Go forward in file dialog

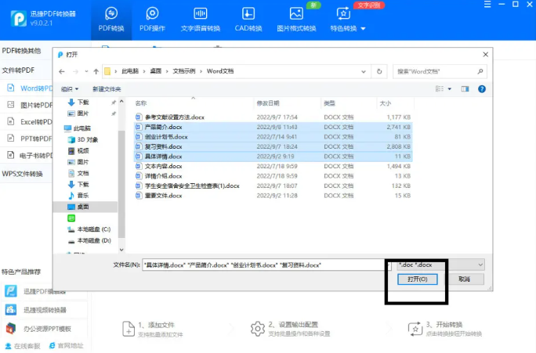pyautogui.click(x=75, y=71)
